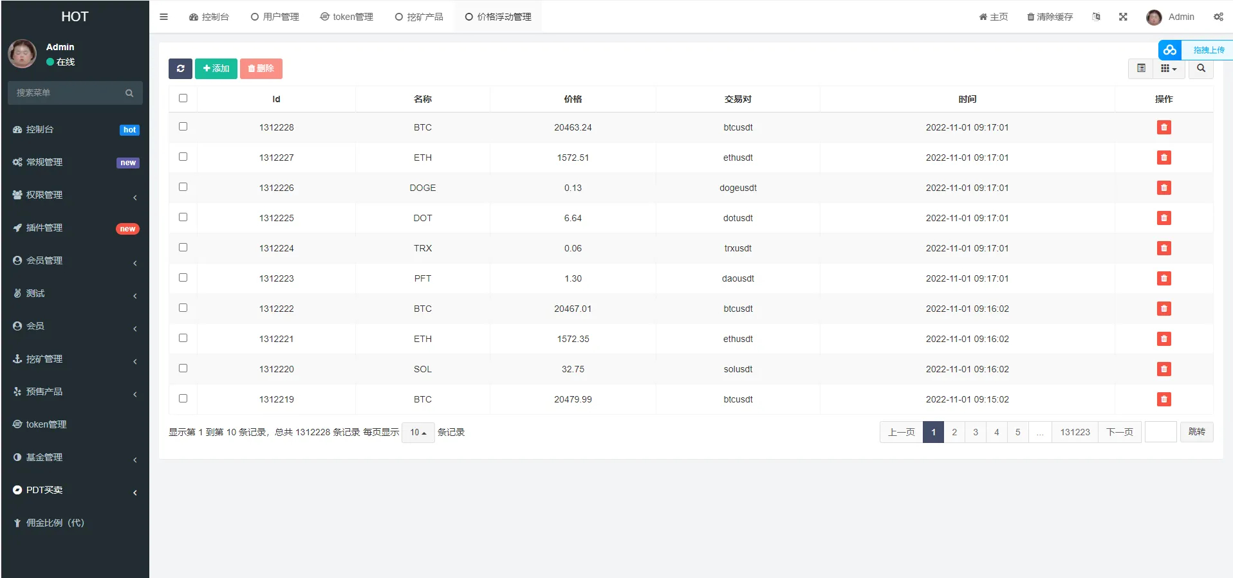Click the page number jump input field
The height and width of the screenshot is (578, 1233).
click(x=1160, y=432)
